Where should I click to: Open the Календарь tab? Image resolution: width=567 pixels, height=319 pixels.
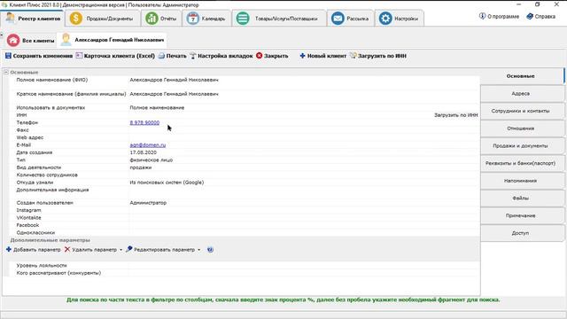click(x=206, y=19)
